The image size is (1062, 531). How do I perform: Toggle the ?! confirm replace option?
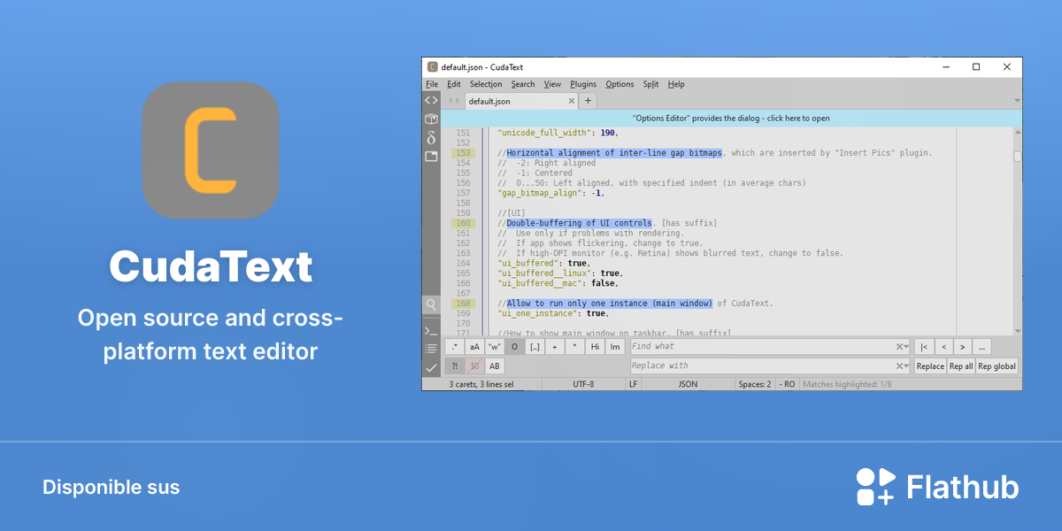[x=455, y=366]
